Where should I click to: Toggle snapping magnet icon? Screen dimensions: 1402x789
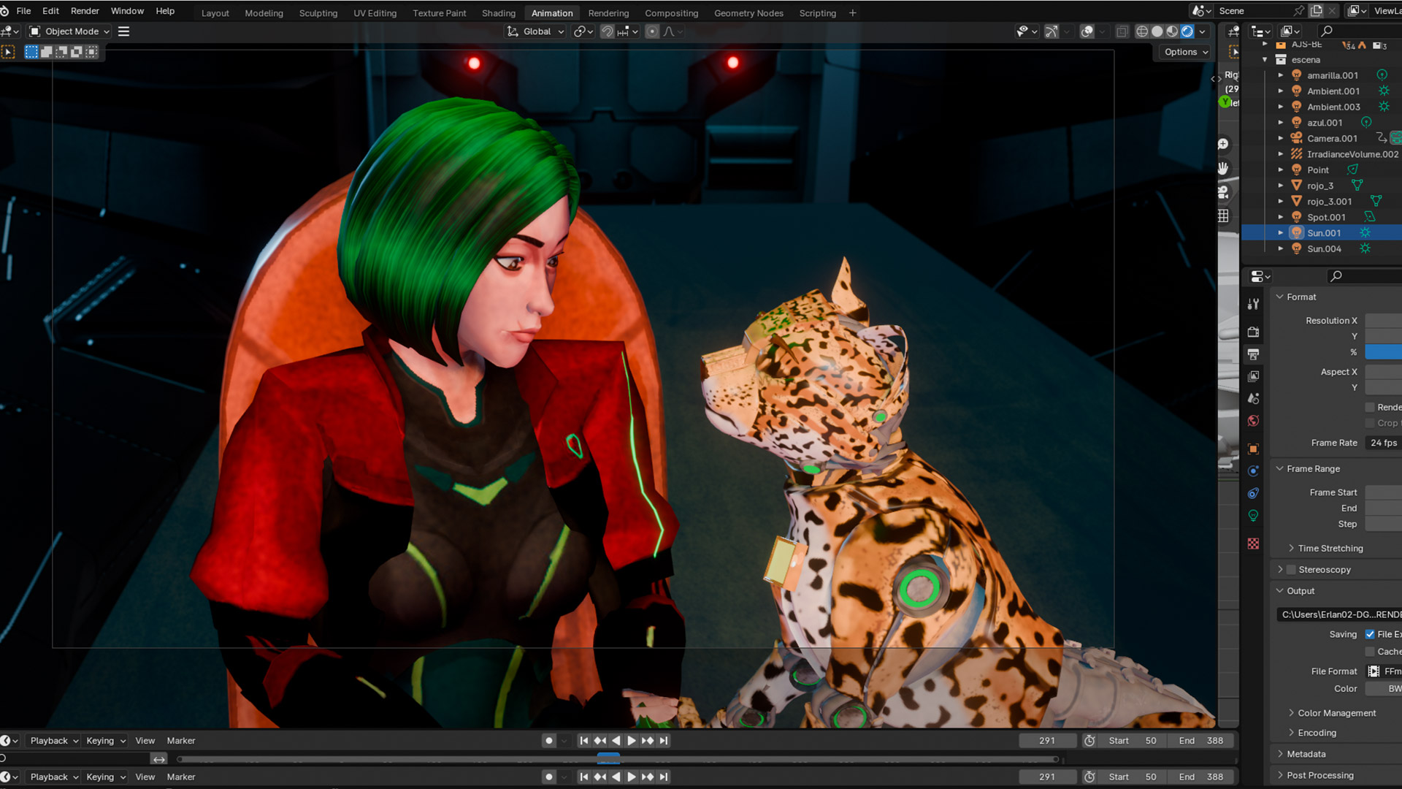tap(607, 31)
